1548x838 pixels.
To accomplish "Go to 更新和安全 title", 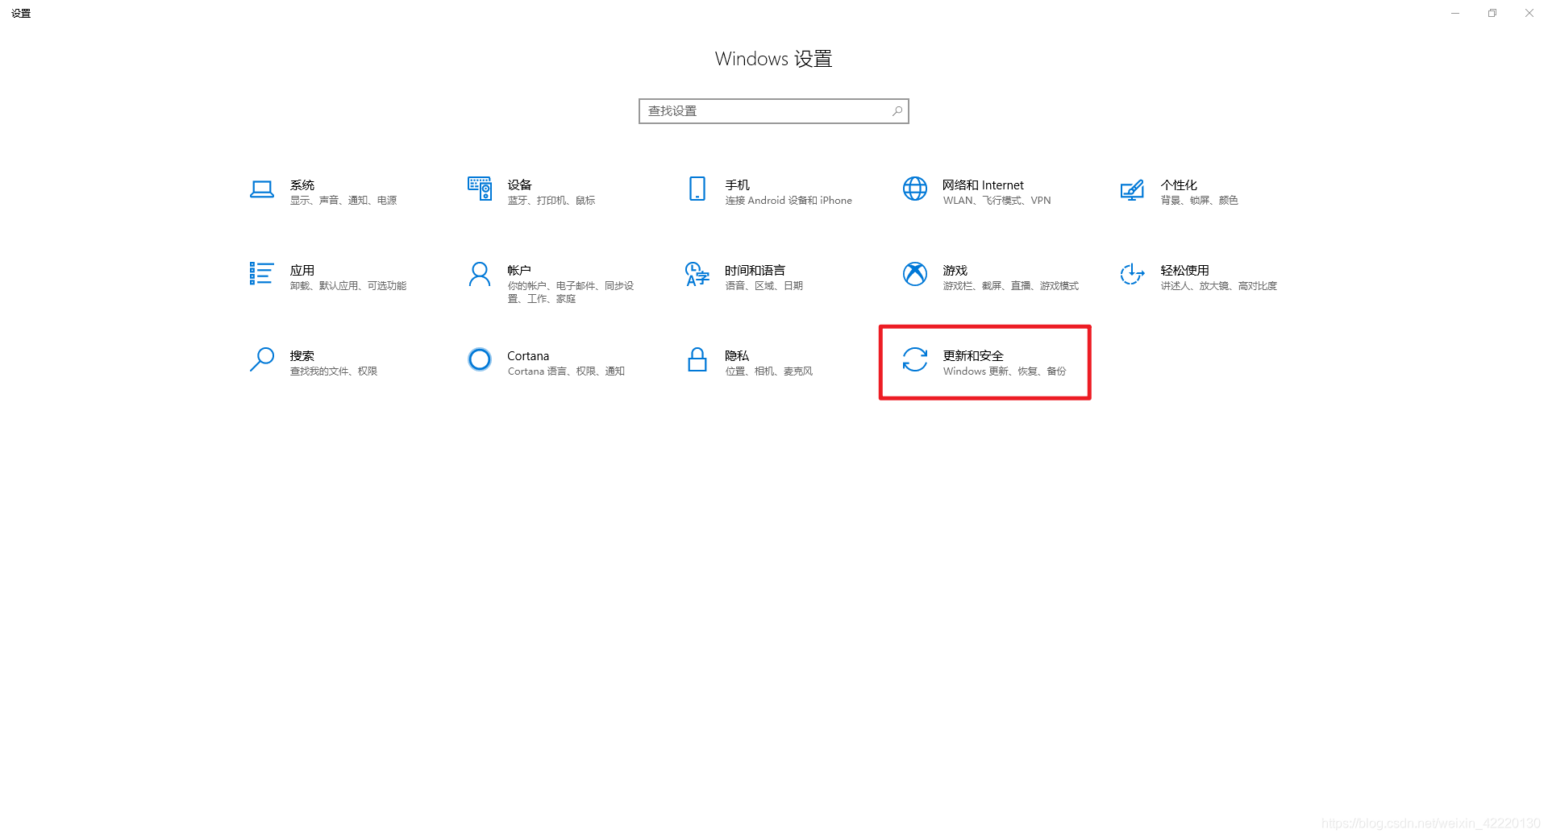I will tap(973, 356).
